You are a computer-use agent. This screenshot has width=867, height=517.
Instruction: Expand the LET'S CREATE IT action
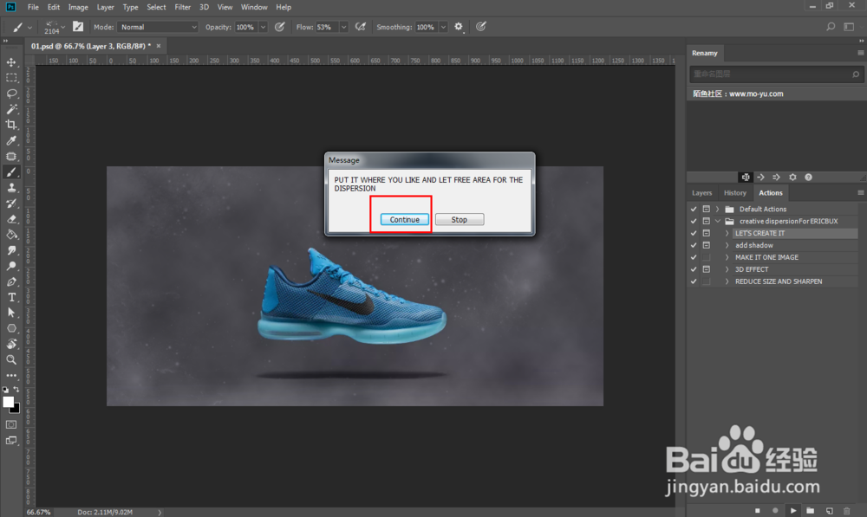(727, 233)
